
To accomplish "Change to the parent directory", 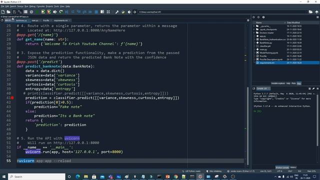I will pos(316,12).
